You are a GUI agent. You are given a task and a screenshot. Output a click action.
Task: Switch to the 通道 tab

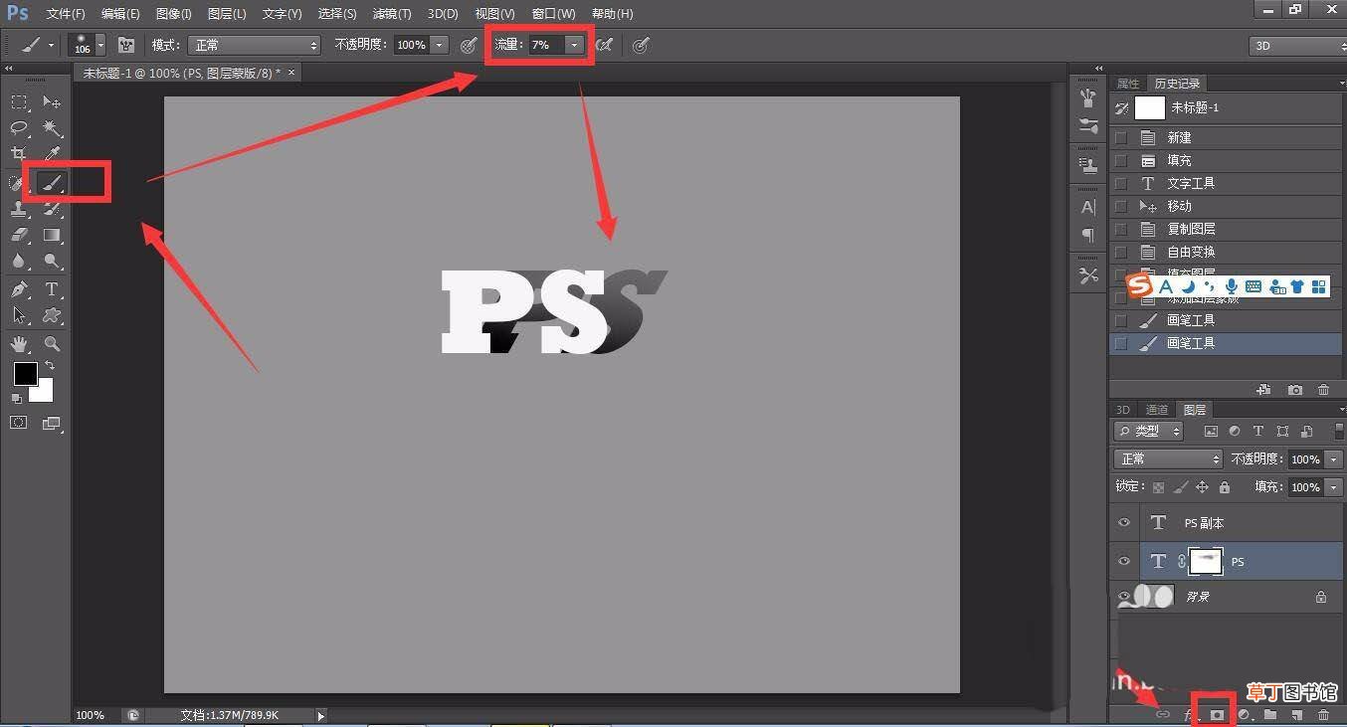(1156, 410)
